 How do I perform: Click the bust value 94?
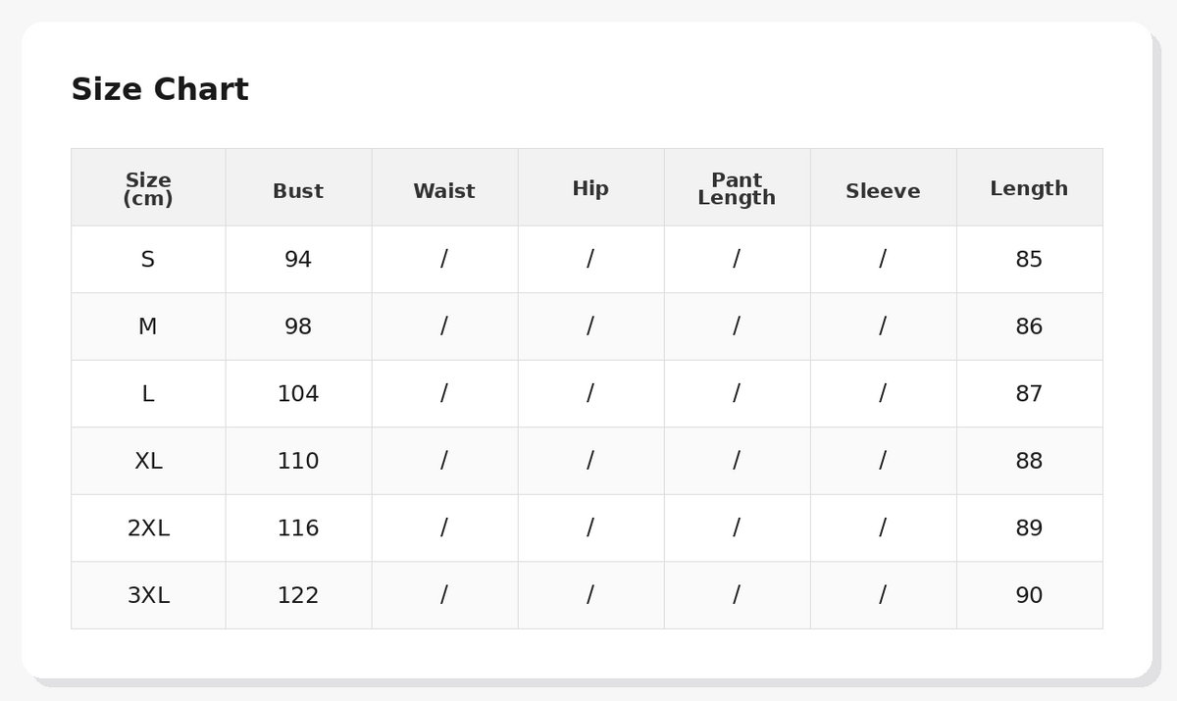click(x=298, y=260)
